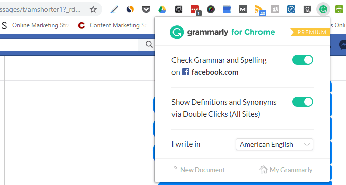Click the Premium ribbon badge

tap(310, 32)
